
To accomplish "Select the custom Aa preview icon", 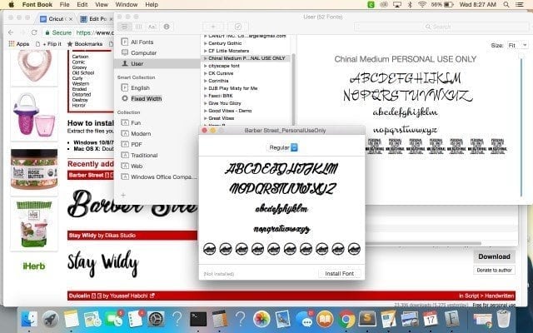I will coord(152,27).
